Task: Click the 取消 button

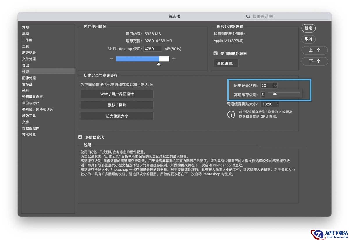Action: [309, 39]
